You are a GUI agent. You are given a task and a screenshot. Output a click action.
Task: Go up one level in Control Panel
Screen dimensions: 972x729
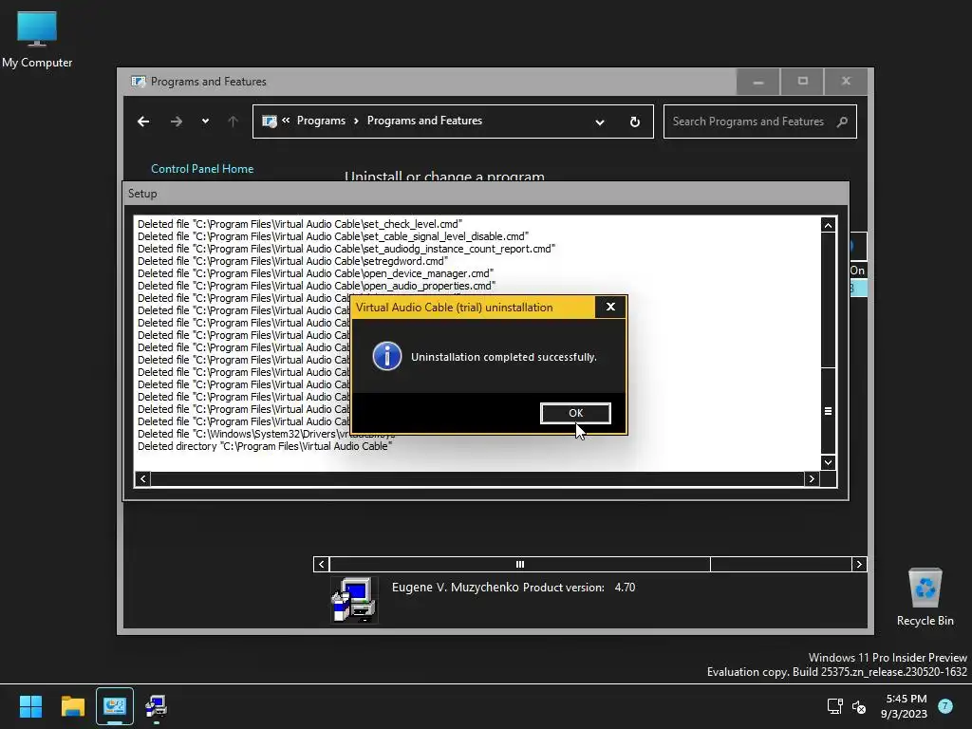[x=234, y=121]
